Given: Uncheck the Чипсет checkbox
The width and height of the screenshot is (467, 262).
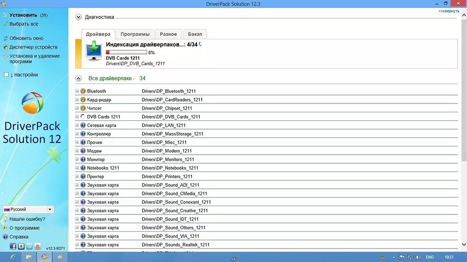Looking at the screenshot, I should (x=77, y=108).
